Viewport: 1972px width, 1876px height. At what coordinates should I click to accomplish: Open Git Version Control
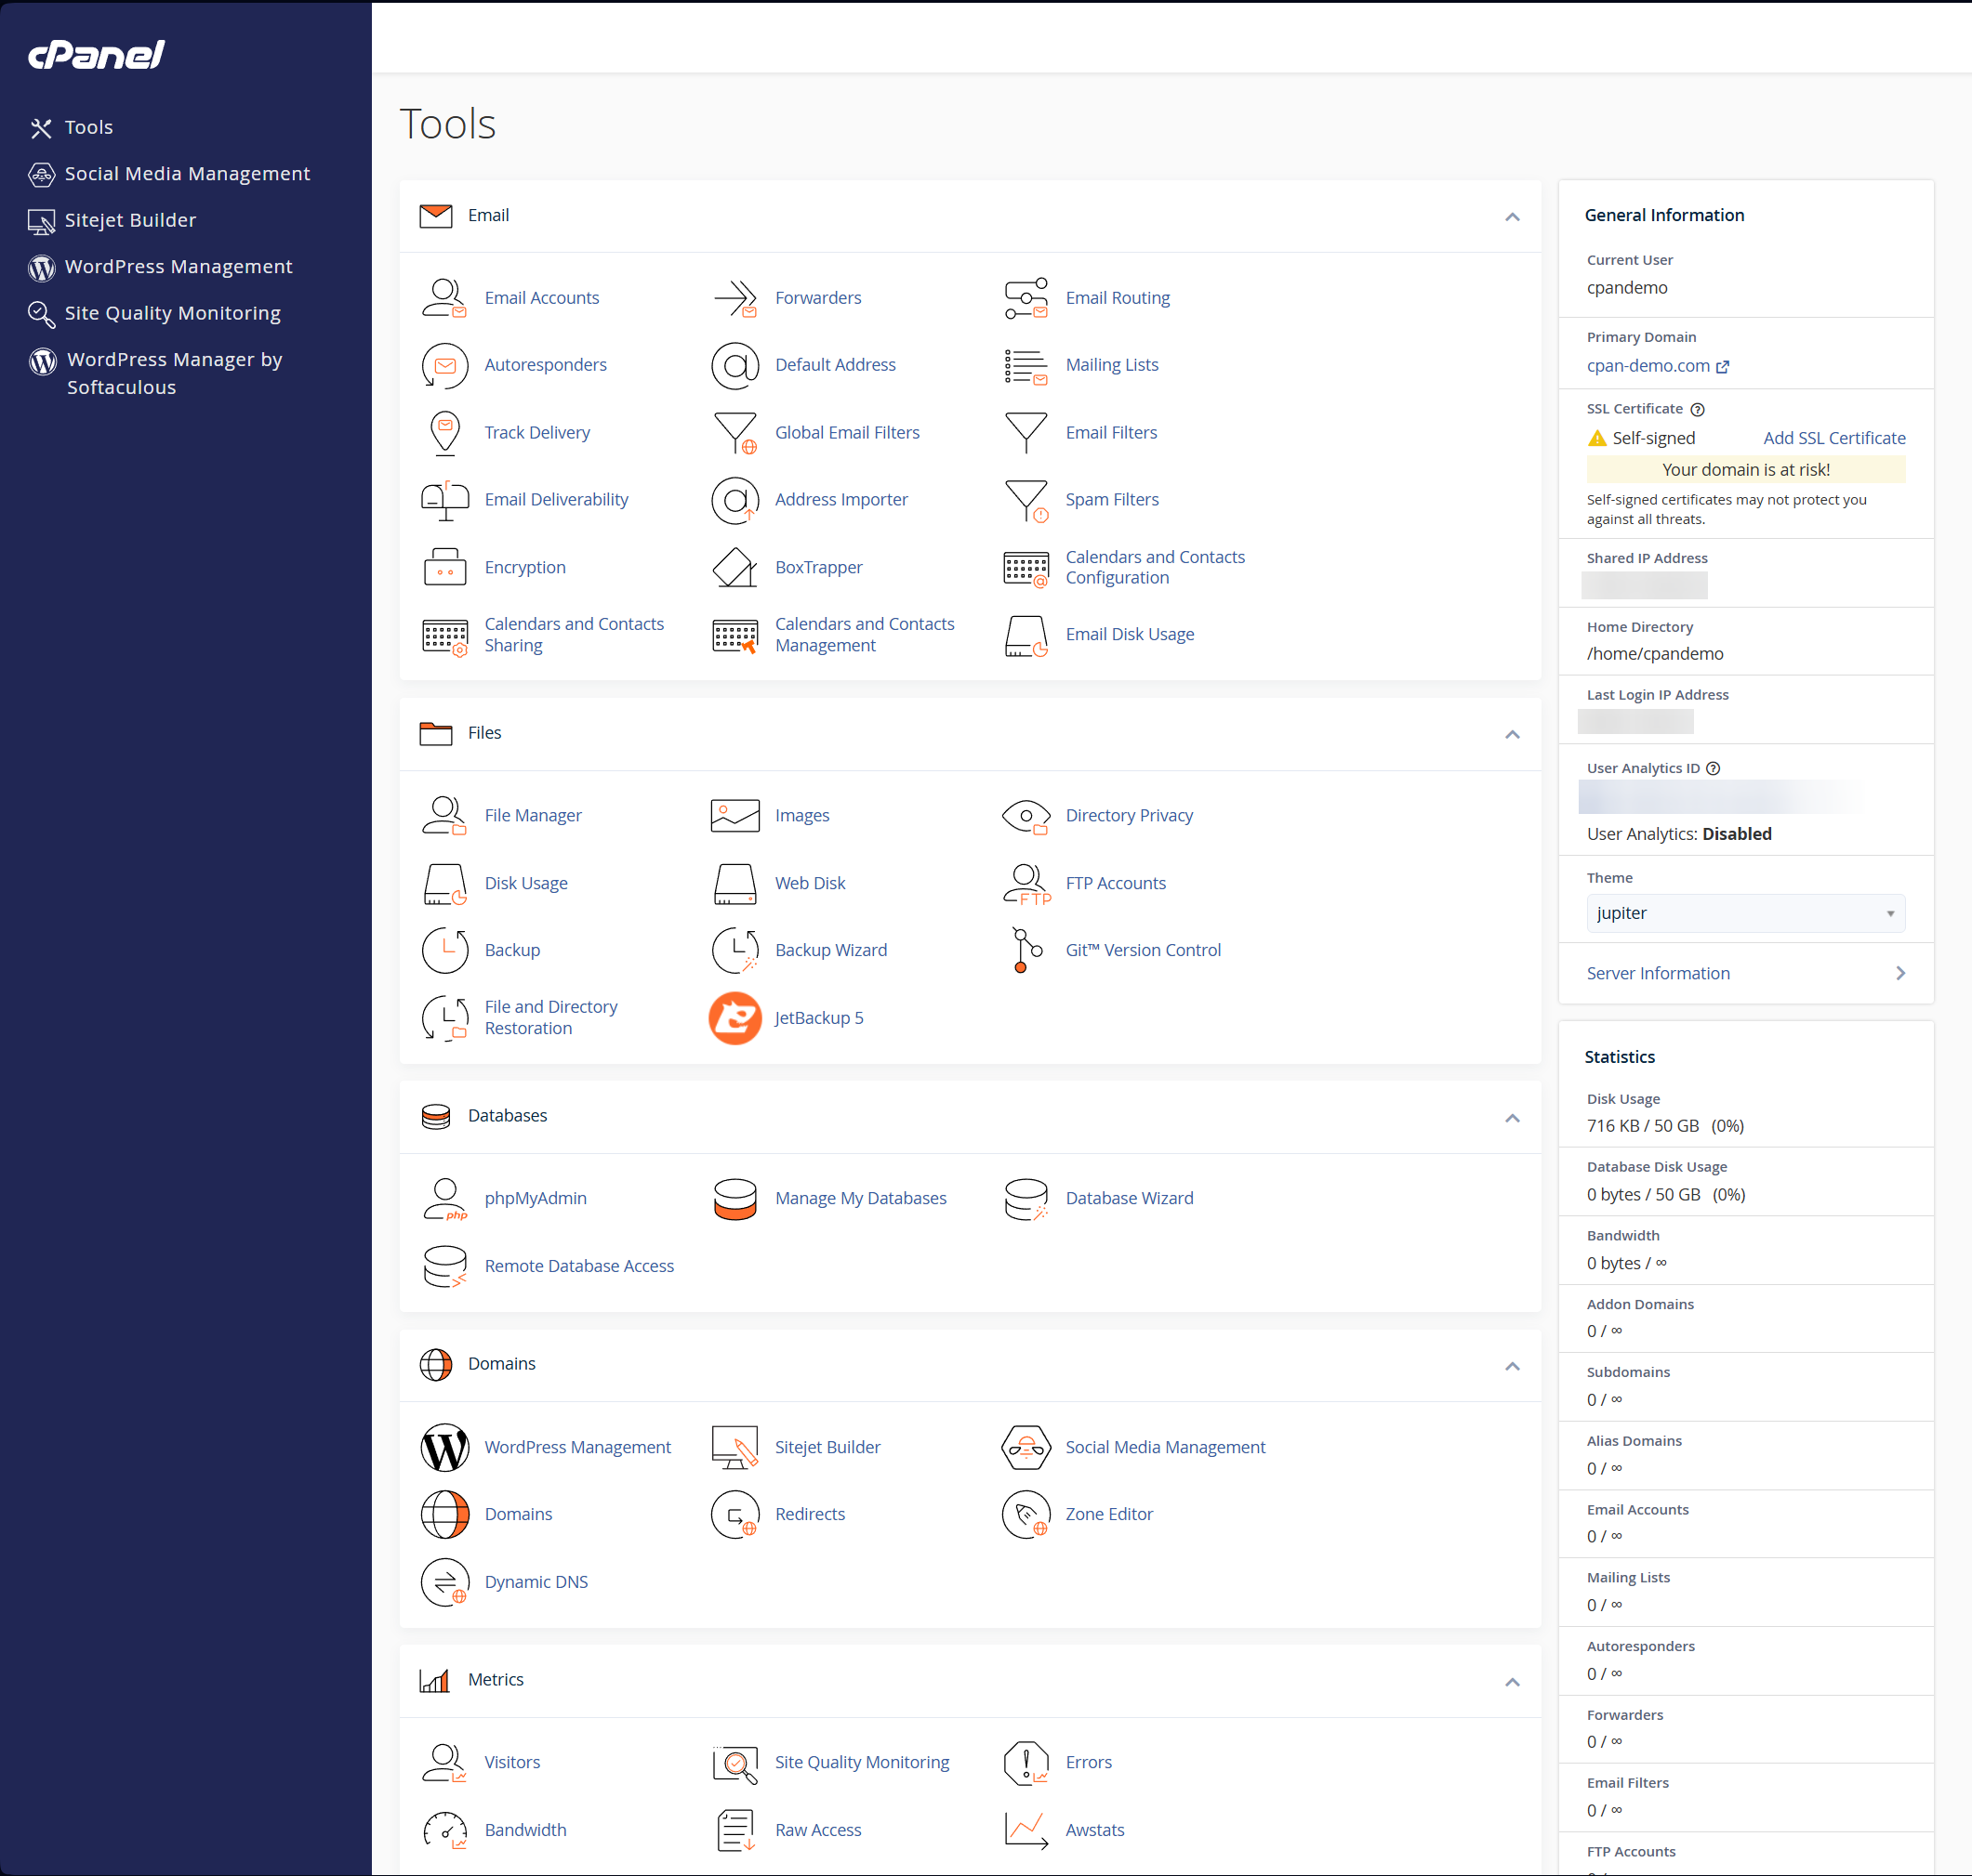1143,949
